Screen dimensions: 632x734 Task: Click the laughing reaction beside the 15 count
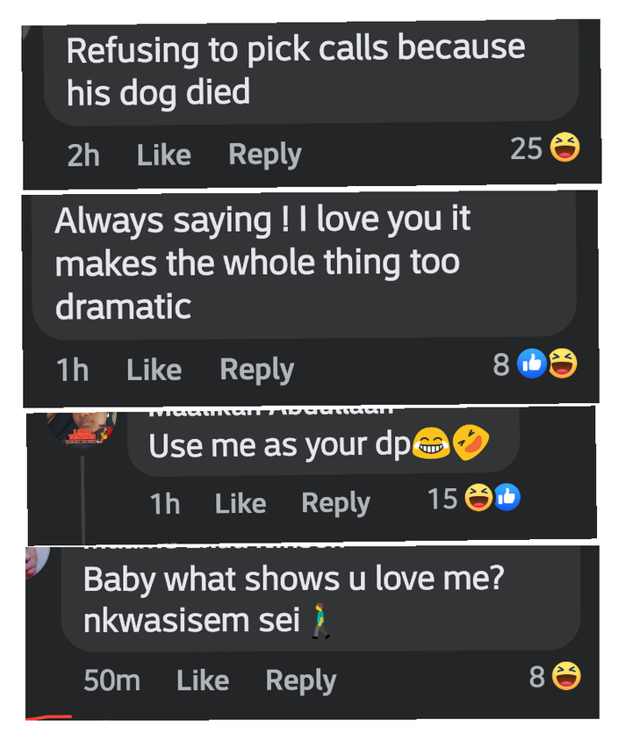coord(478,497)
